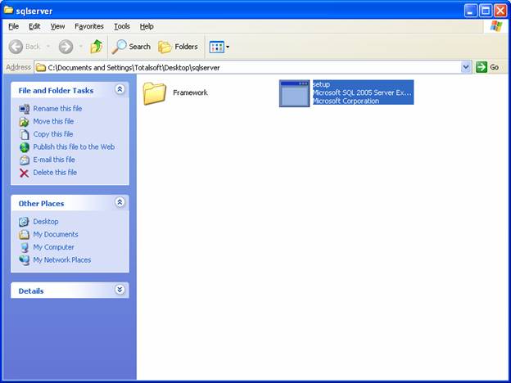The height and width of the screenshot is (383, 511).
Task: Go up one folder level
Action: 97,47
